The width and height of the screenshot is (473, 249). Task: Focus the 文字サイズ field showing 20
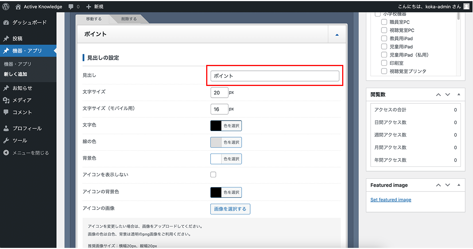pos(219,93)
